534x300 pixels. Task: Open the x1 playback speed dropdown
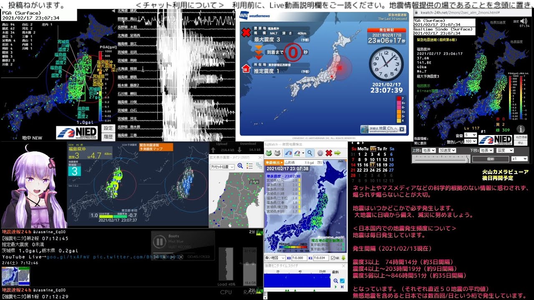[519, 159]
